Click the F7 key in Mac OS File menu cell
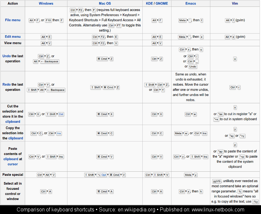This screenshot has height=214, width=261. point(118,26)
